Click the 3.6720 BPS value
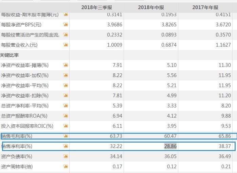Image resolution: width=237 pixels, height=173 pixels. [223, 25]
